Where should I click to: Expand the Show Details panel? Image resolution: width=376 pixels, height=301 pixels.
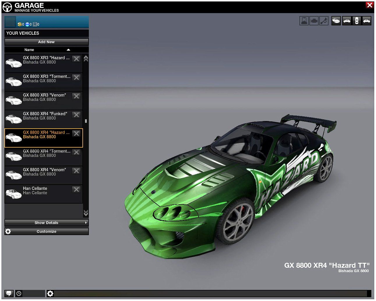[x=47, y=223]
